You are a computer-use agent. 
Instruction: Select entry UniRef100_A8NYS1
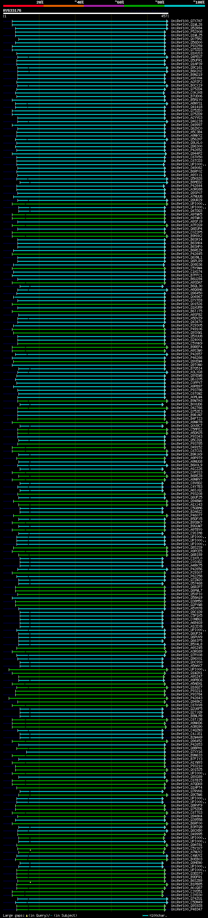tap(187, 103)
